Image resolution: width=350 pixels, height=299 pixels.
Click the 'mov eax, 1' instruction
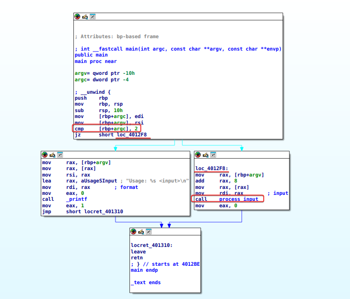(63, 205)
